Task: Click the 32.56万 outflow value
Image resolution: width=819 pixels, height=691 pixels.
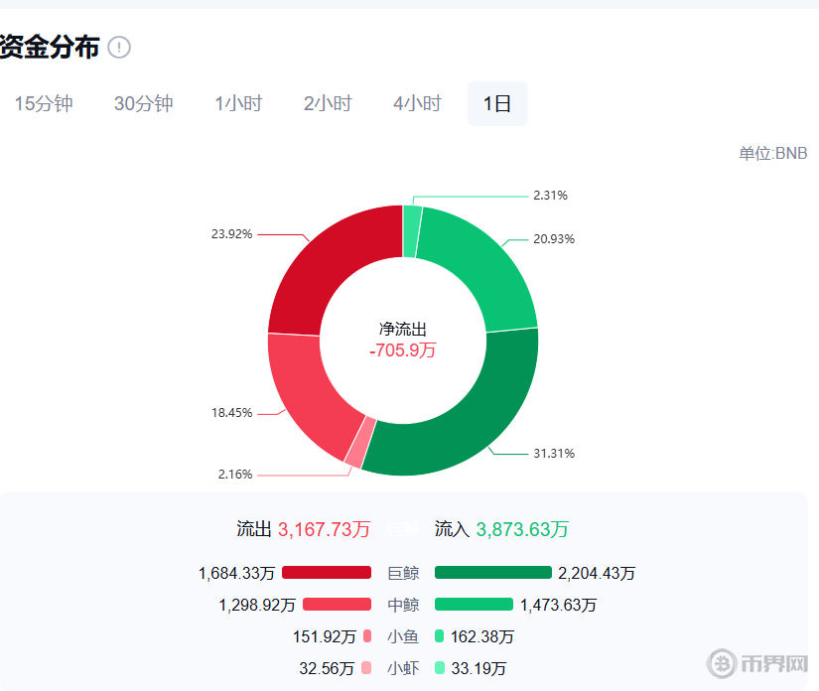Action: tap(327, 669)
